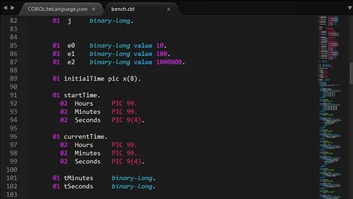The image size is (353, 199).
Task: Click line number 103 in gutter
Action: pos(11,195)
